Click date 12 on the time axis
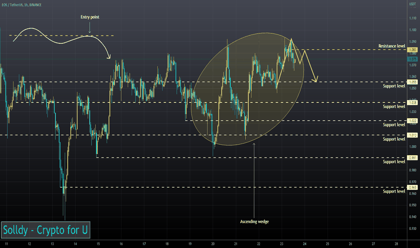 click(29, 244)
